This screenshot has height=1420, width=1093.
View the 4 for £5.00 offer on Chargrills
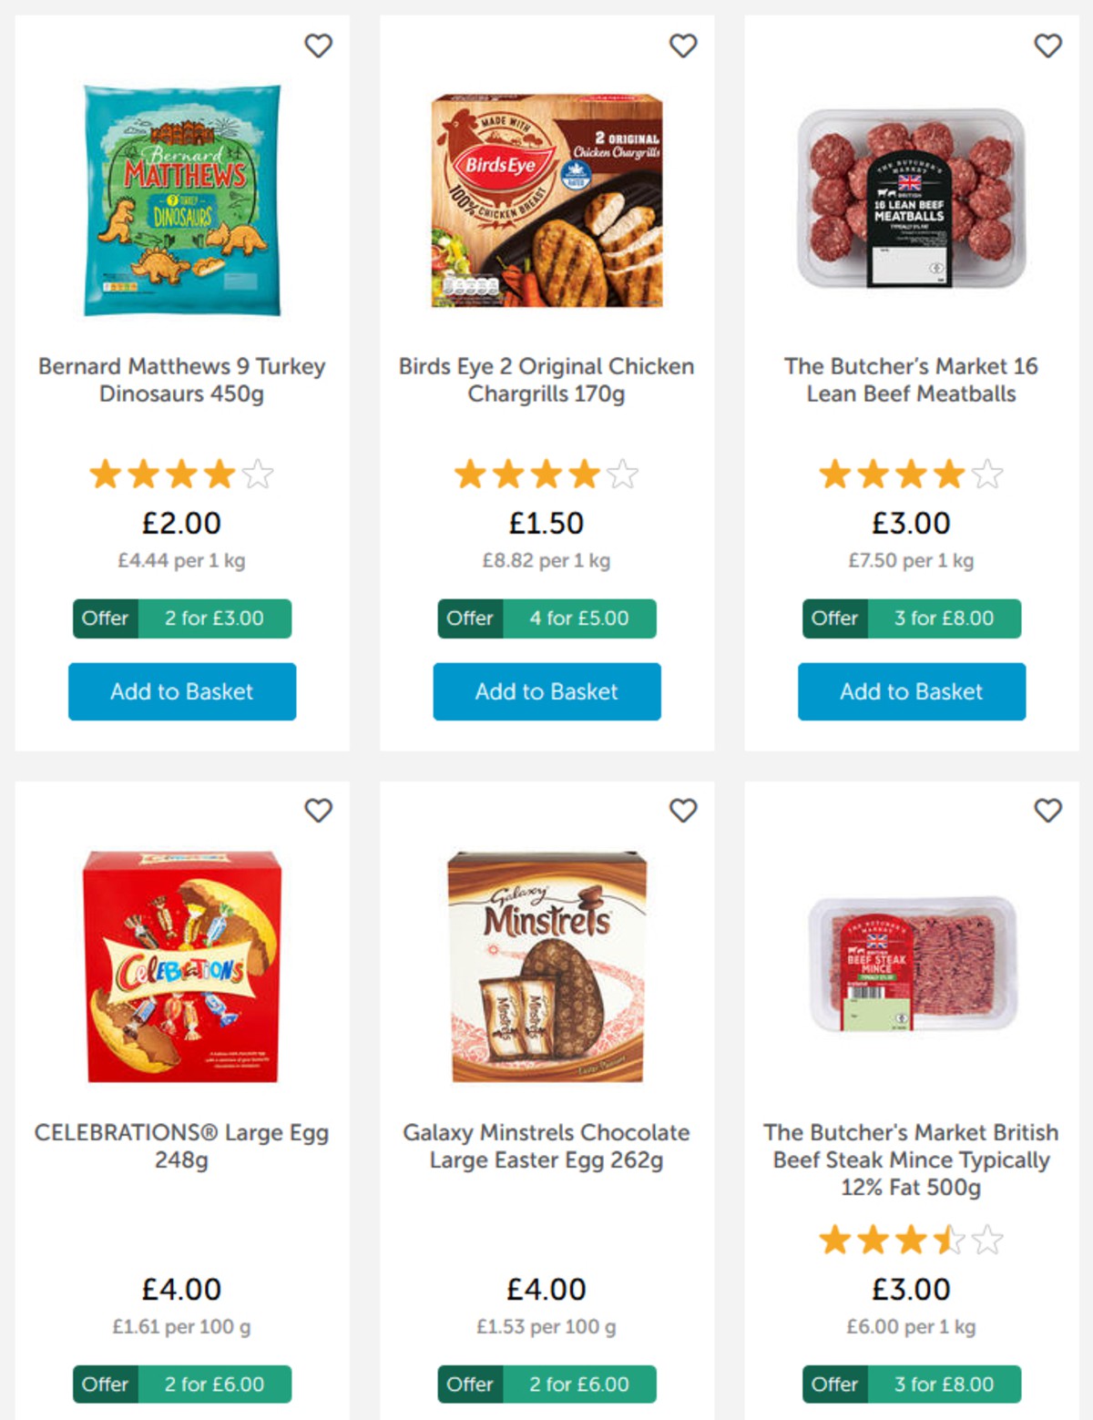(546, 618)
